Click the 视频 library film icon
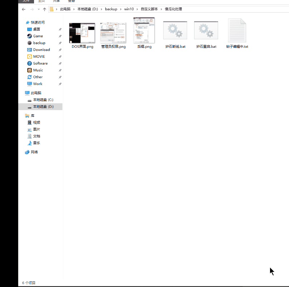Screen dimensions: 289x287 pyautogui.click(x=29, y=122)
